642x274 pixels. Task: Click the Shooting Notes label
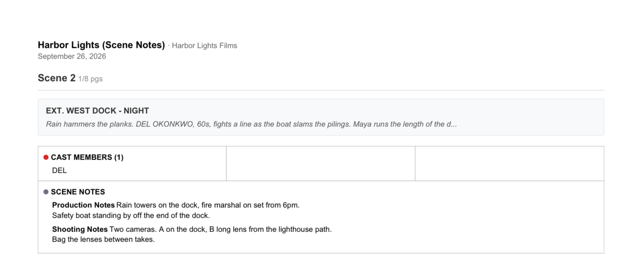(80, 229)
